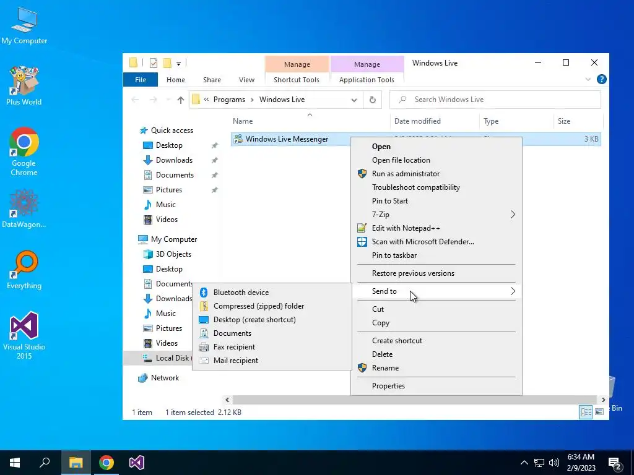The height and width of the screenshot is (475, 634).
Task: Choose Open in context menu
Action: coord(436,146)
